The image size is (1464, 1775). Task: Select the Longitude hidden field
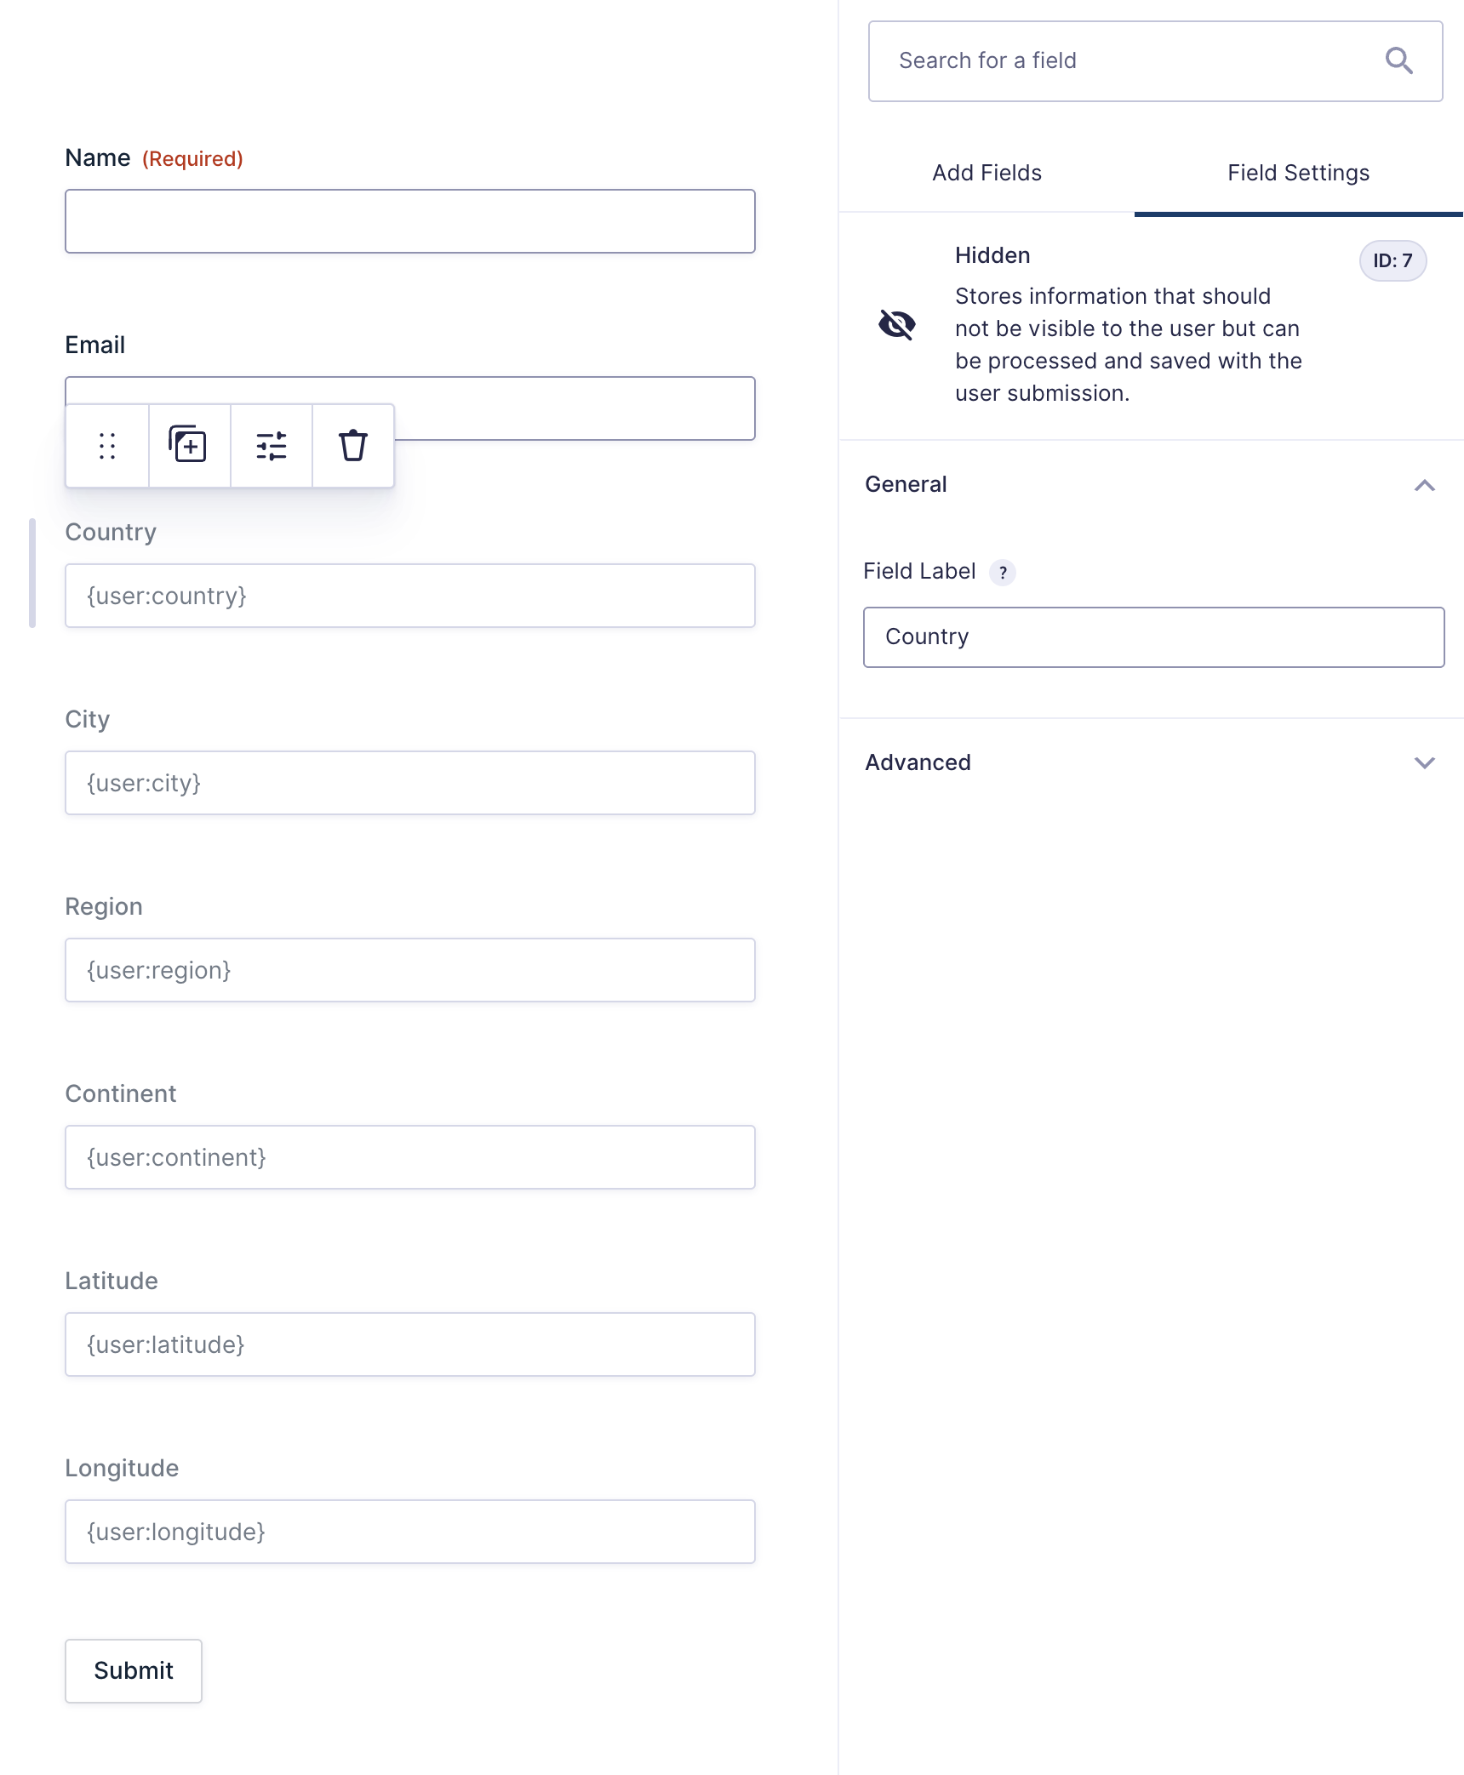410,1532
